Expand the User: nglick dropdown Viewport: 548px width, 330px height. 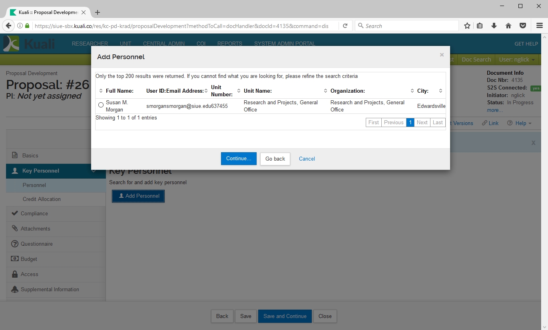pyautogui.click(x=516, y=60)
